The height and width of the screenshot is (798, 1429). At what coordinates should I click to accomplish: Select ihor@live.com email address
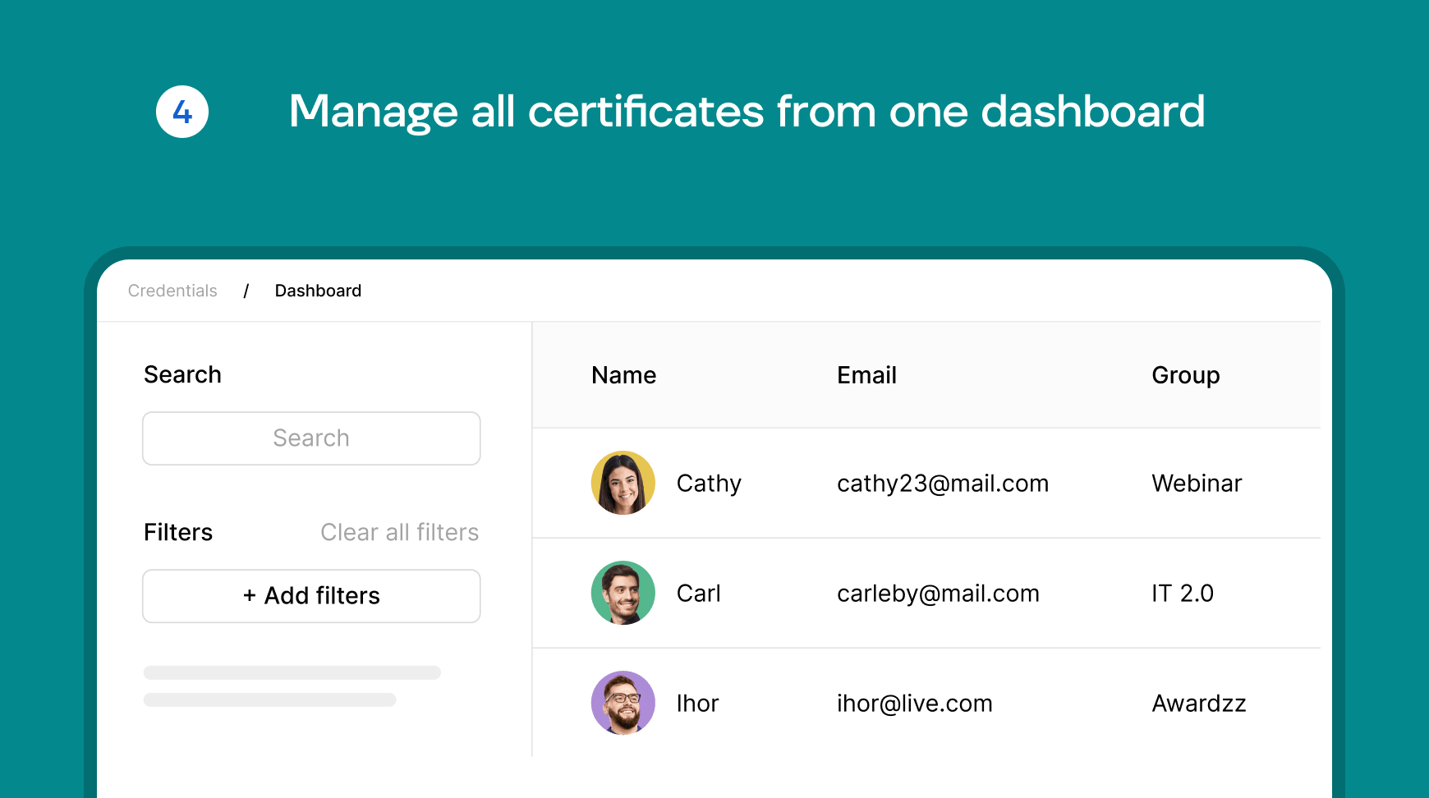915,704
